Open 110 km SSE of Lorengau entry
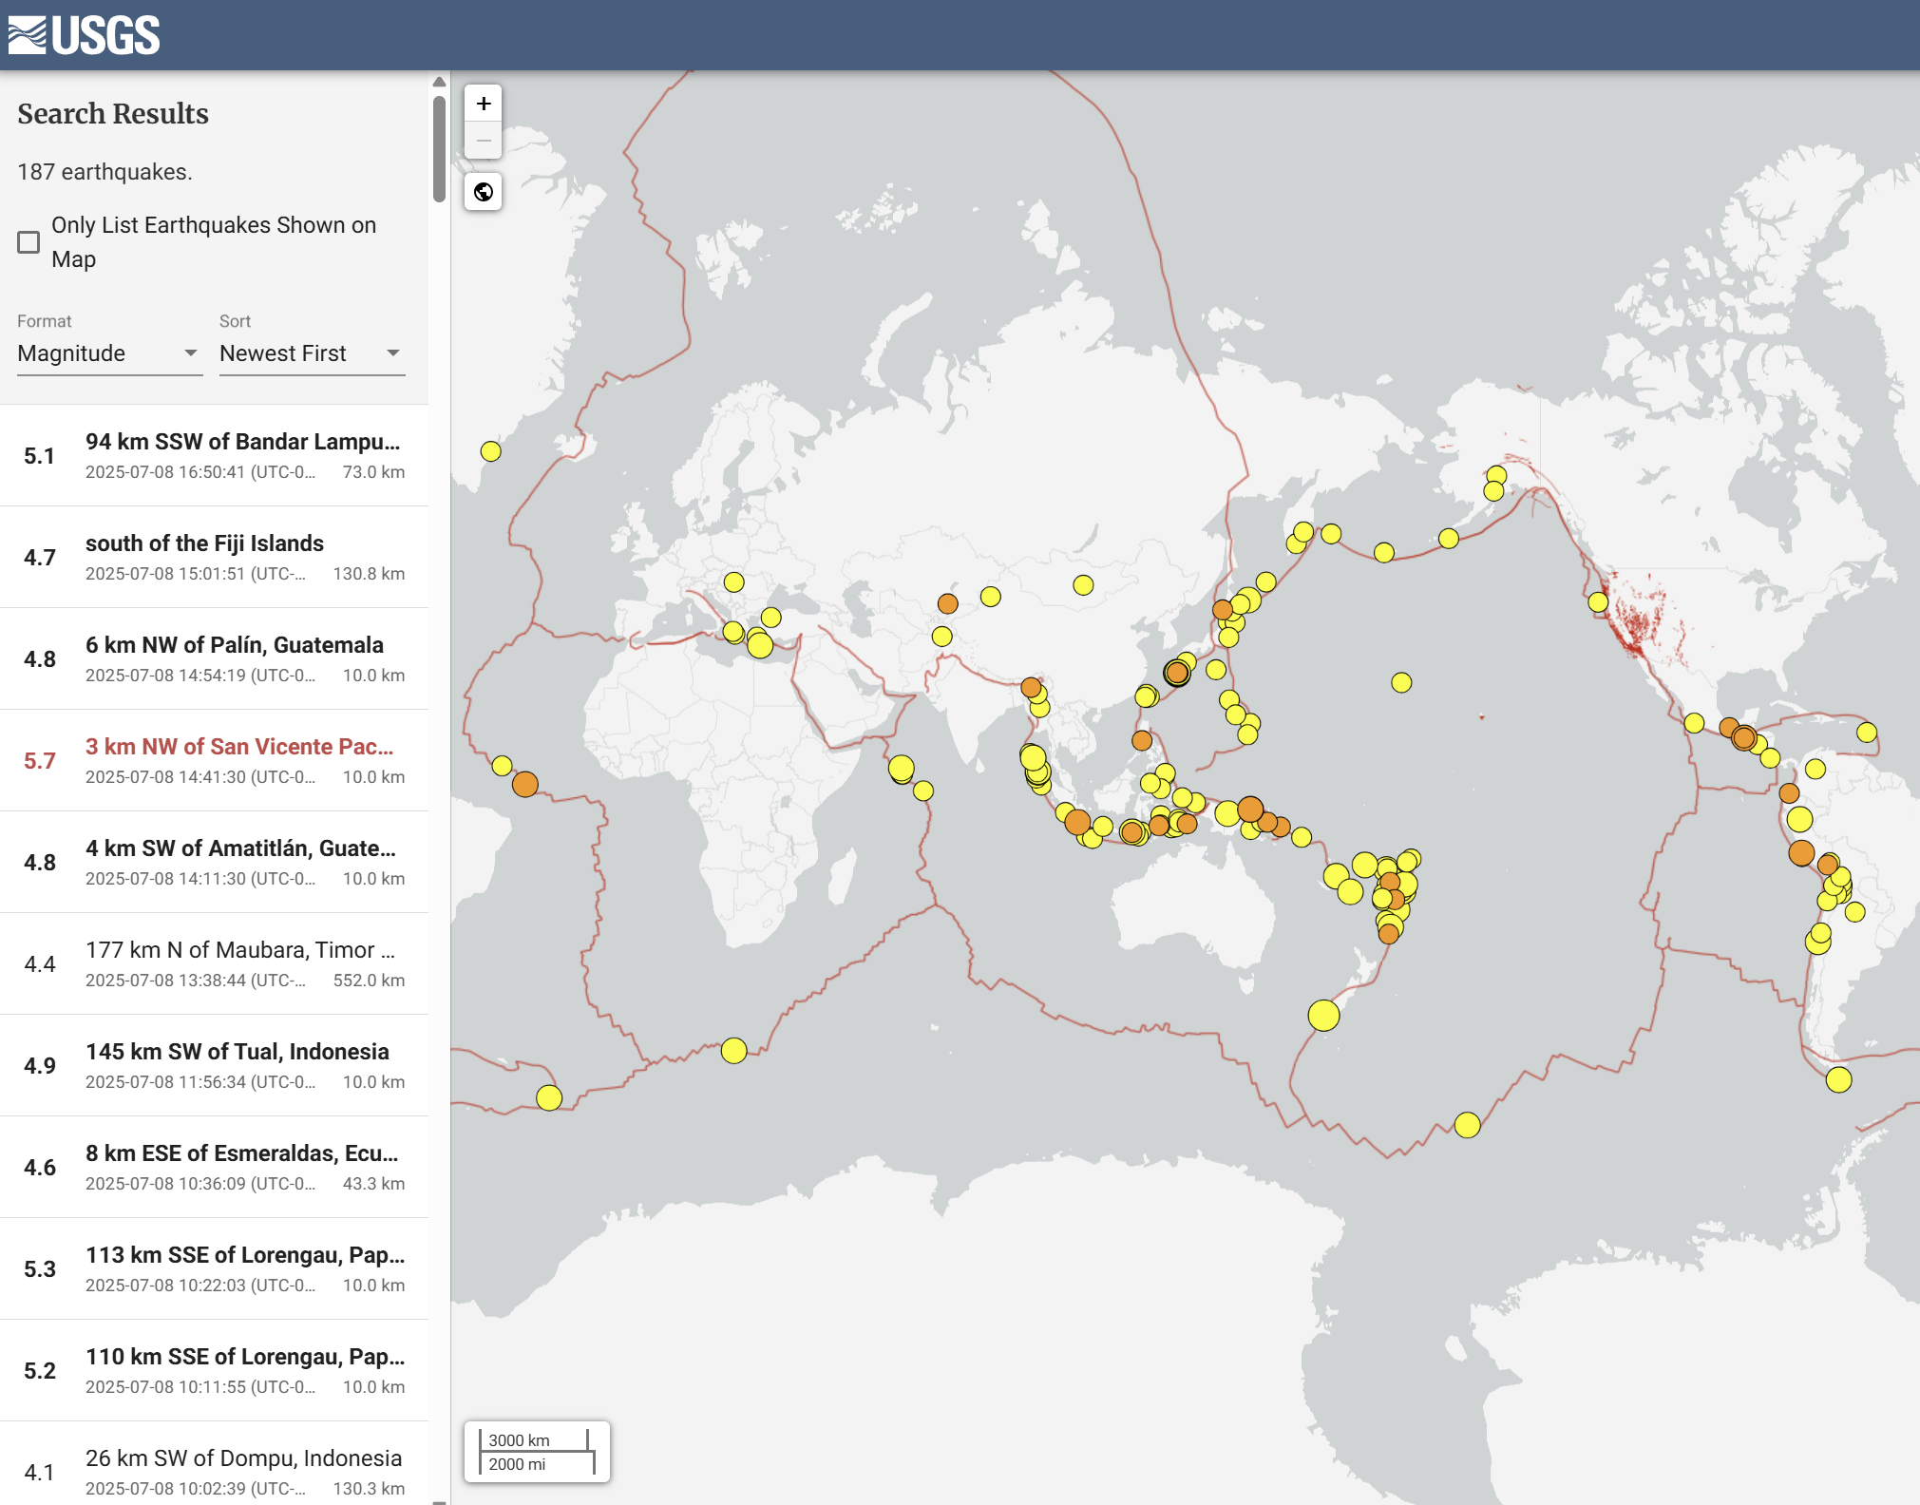 point(214,1371)
